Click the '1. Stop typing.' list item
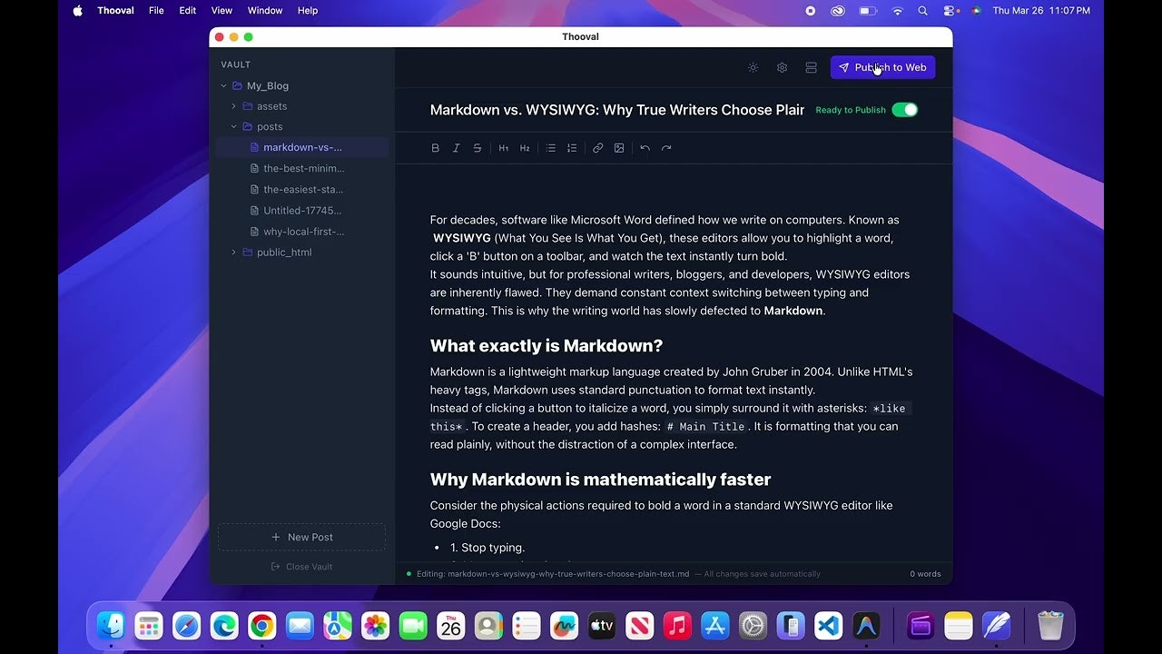The image size is (1162, 654). (487, 548)
